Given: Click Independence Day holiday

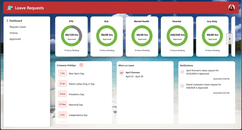Looking at the screenshot, I should [x=78, y=115].
